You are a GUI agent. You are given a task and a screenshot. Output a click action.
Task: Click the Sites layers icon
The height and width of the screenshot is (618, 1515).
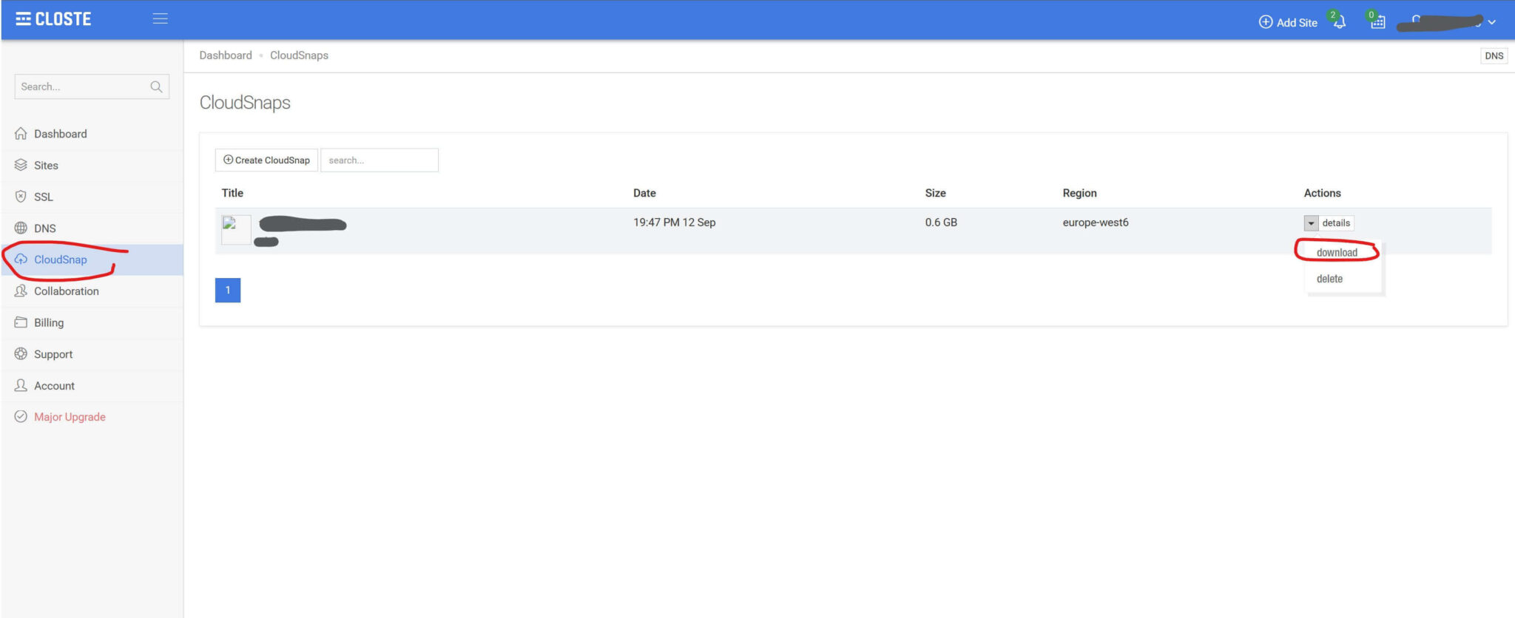(21, 165)
